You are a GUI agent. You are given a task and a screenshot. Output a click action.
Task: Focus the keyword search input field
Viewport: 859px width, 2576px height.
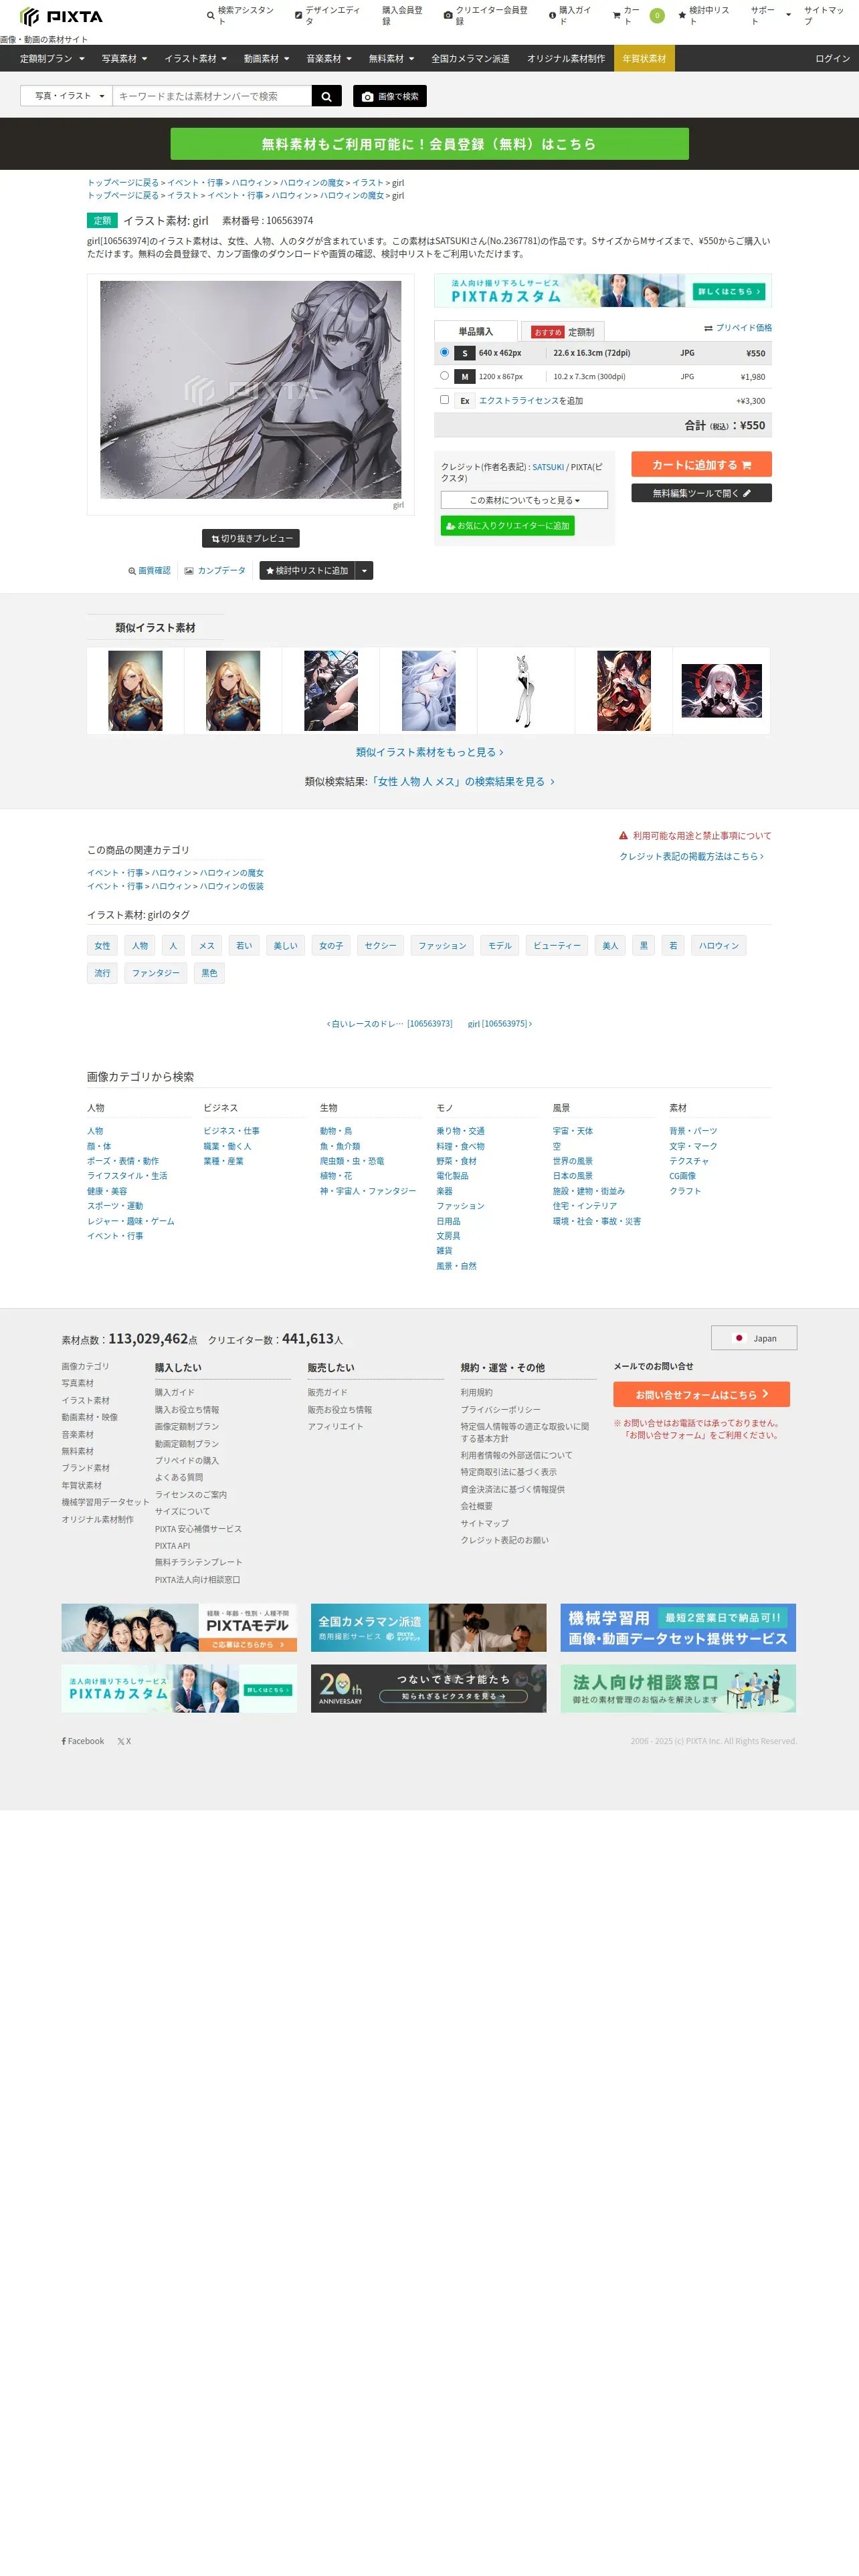(x=212, y=96)
